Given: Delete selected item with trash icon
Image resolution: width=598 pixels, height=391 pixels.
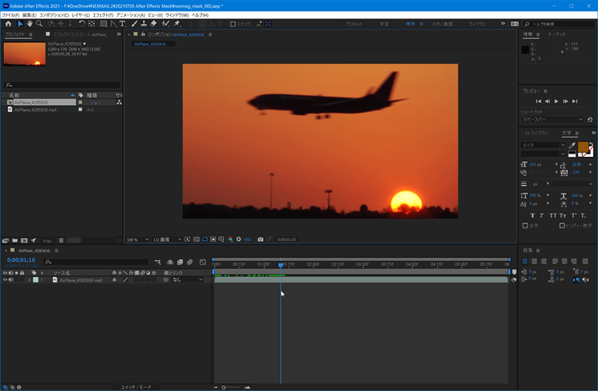Looking at the screenshot, I should [61, 240].
